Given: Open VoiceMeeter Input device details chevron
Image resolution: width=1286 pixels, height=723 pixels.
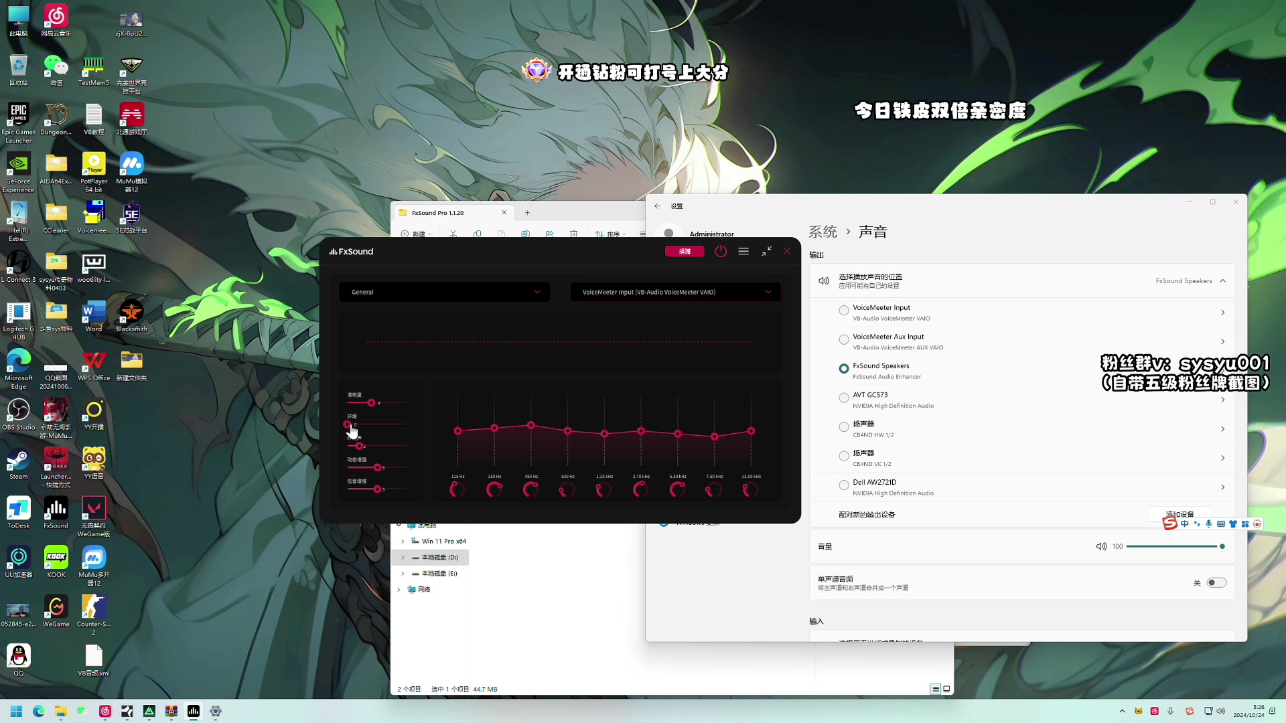Looking at the screenshot, I should (1222, 313).
